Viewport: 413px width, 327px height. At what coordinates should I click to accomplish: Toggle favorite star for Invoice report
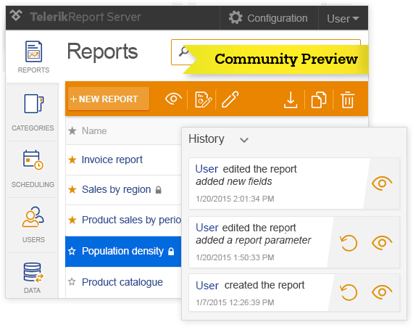tap(72, 160)
